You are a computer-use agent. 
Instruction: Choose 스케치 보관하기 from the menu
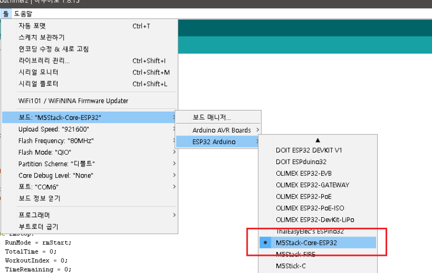pyautogui.click(x=90, y=38)
